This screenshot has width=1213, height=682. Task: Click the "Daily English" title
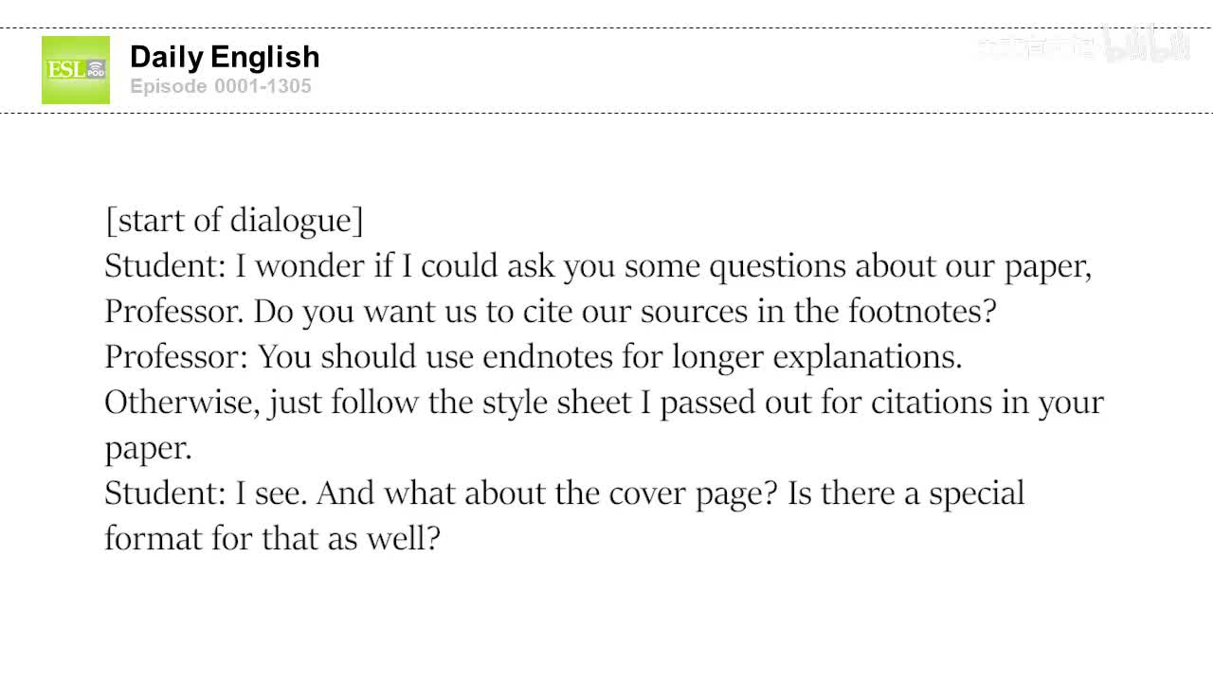225,57
